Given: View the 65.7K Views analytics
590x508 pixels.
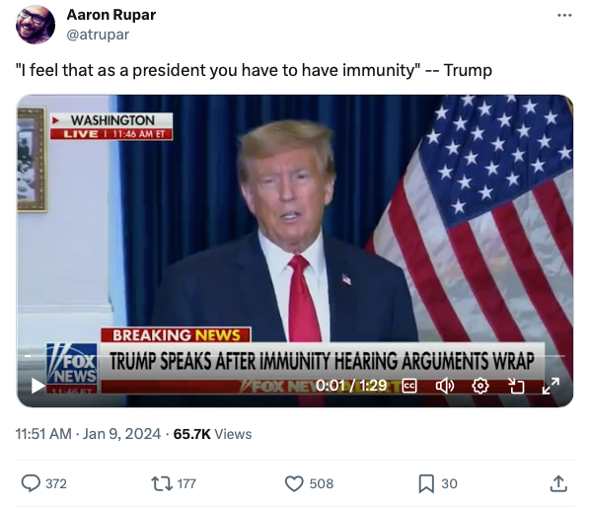Looking at the screenshot, I should click(x=212, y=434).
